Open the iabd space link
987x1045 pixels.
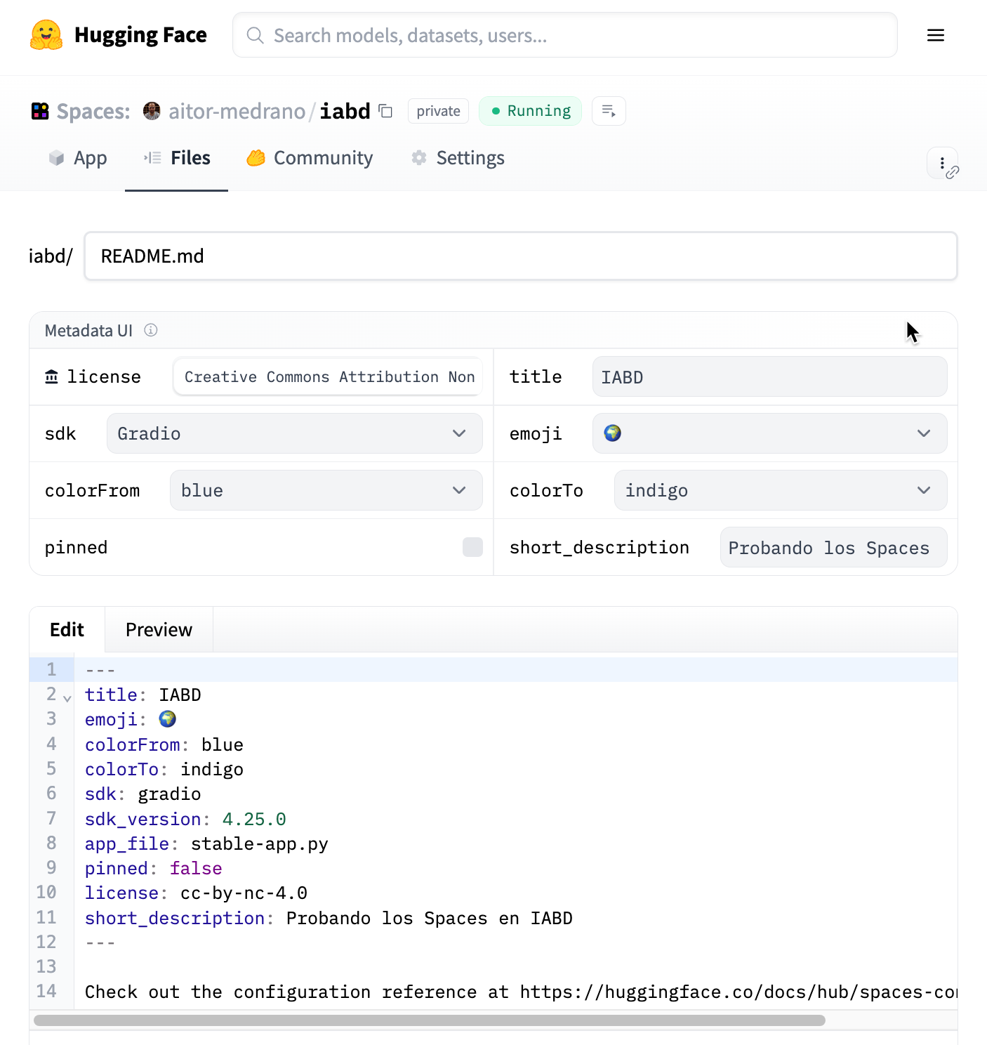point(345,111)
